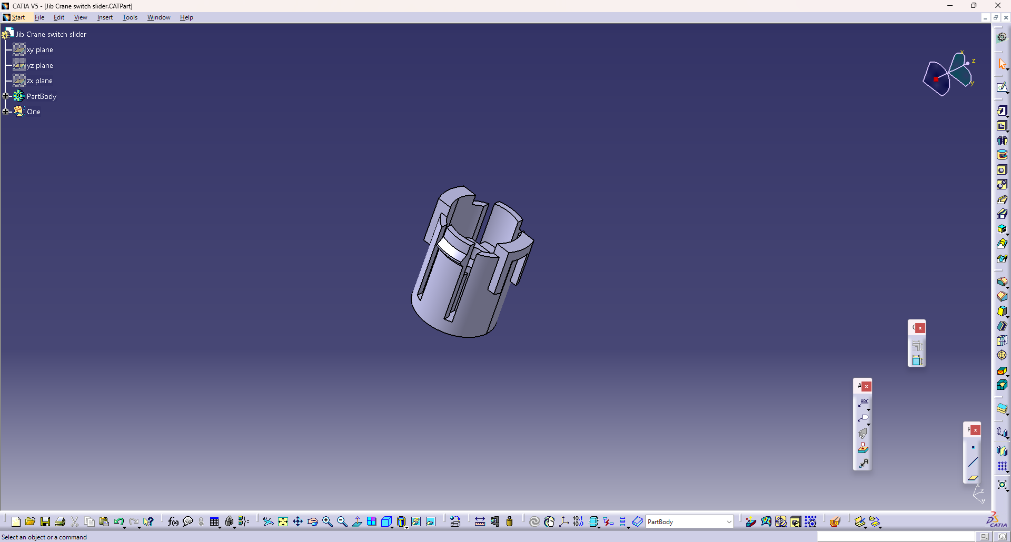
Task: Select the Pocket feature tool
Action: click(x=1002, y=125)
